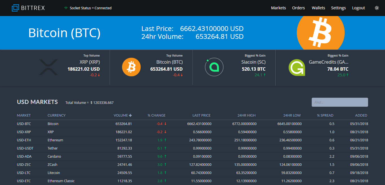Click the orange Bitcoin icon in Top Volume
Viewport: 385px width, 185px height.
[x=131, y=67]
